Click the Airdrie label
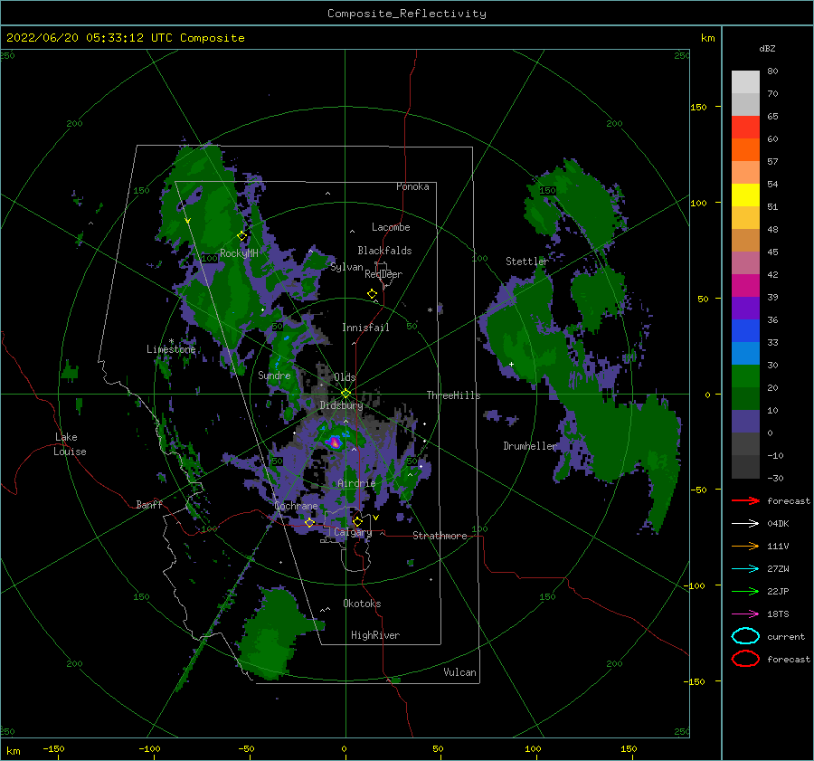The image size is (814, 761). pos(356,483)
